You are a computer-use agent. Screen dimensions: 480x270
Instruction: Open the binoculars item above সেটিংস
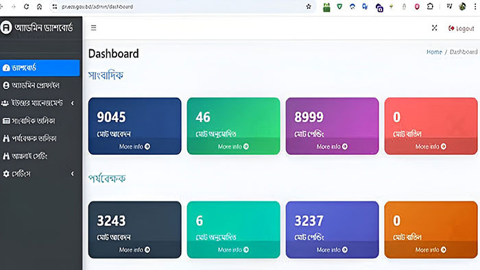tap(40, 156)
